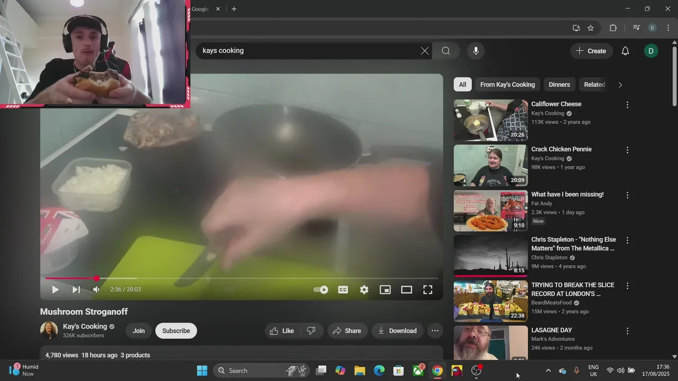Click the Create button
The height and width of the screenshot is (381, 678).
click(x=591, y=51)
